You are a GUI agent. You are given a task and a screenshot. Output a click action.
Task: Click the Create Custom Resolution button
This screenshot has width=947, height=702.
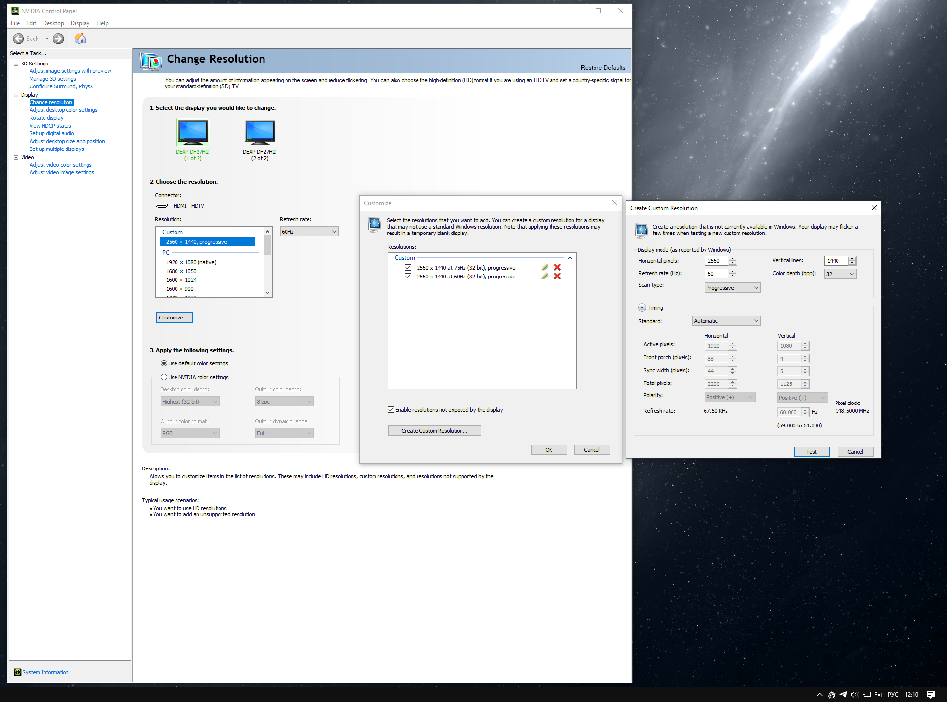(434, 431)
